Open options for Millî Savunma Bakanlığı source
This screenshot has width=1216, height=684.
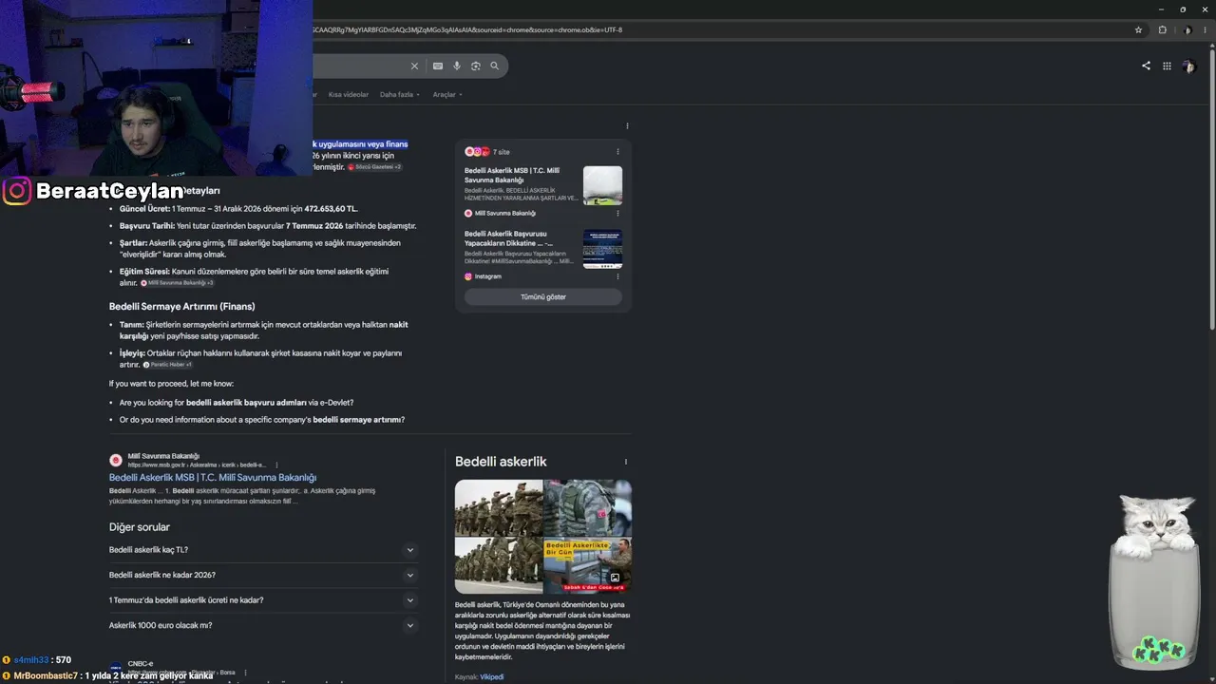pyautogui.click(x=617, y=213)
